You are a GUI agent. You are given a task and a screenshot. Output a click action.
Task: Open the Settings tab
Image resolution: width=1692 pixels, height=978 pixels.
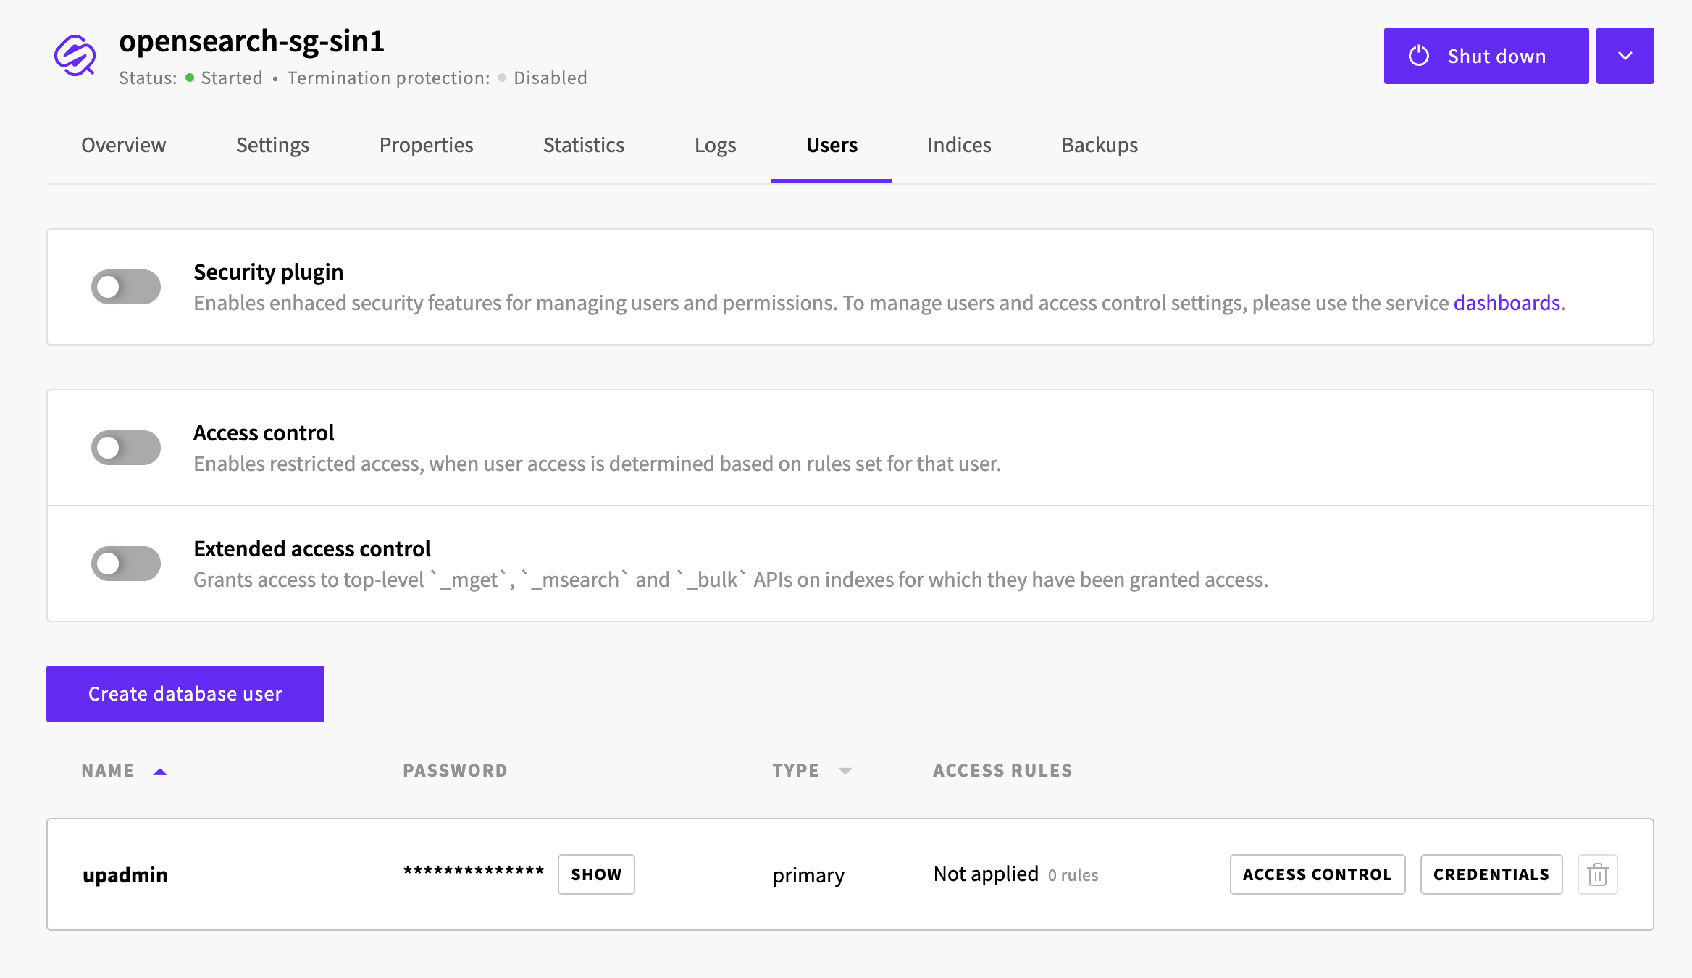272,145
